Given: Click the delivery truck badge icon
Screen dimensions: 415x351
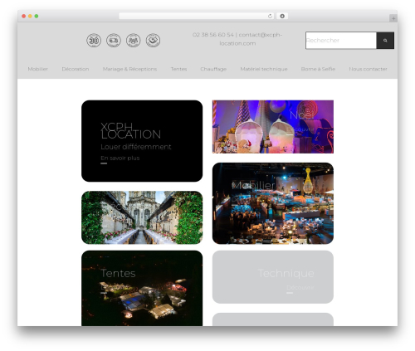Looking at the screenshot, I should 114,41.
